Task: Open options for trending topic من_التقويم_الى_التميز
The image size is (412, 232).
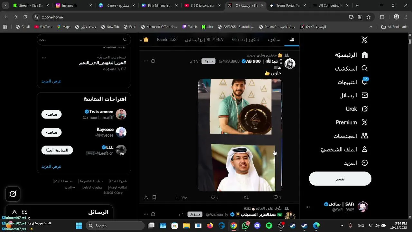Action: pyautogui.click(x=44, y=58)
